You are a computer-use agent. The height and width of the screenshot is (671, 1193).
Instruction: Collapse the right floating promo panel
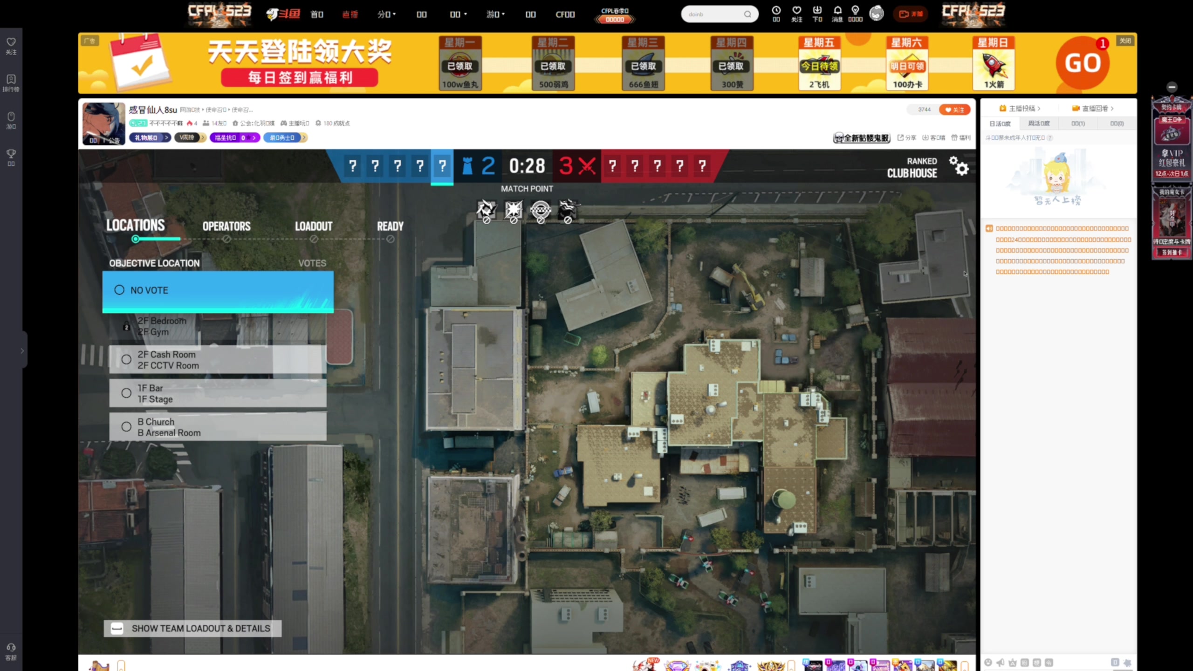pyautogui.click(x=1172, y=87)
